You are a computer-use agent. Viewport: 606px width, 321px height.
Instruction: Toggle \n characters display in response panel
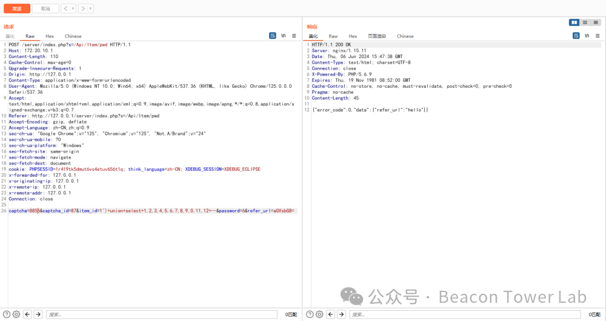(x=587, y=36)
